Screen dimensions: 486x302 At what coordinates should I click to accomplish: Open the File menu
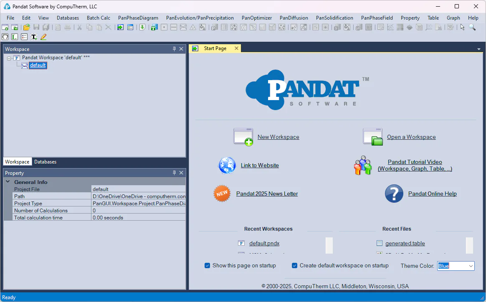[x=10, y=18]
